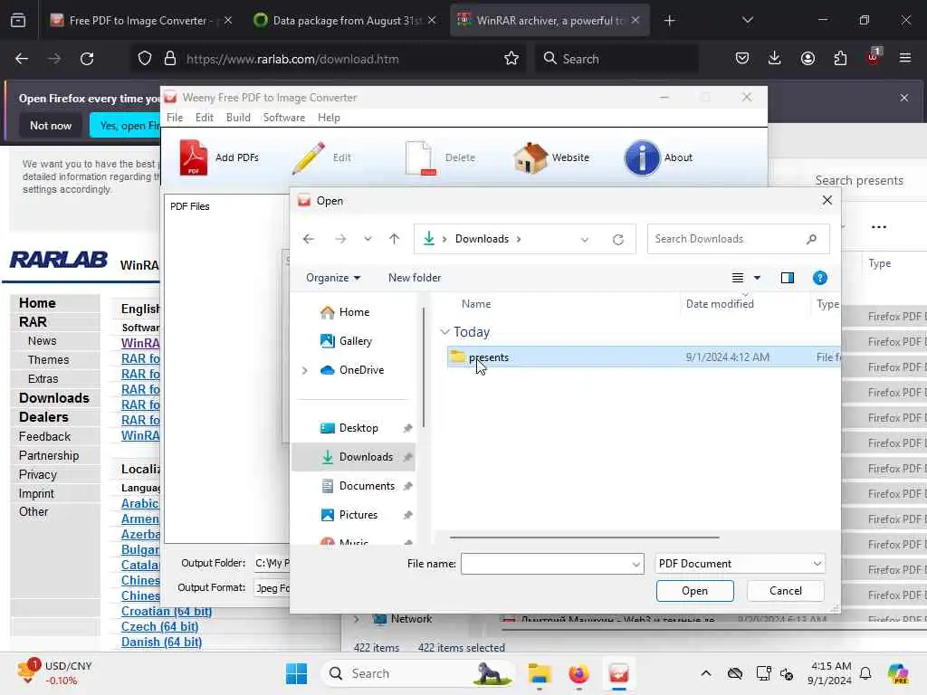The image size is (927, 695).
Task: Go back in the Open dialog
Action: pos(308,239)
